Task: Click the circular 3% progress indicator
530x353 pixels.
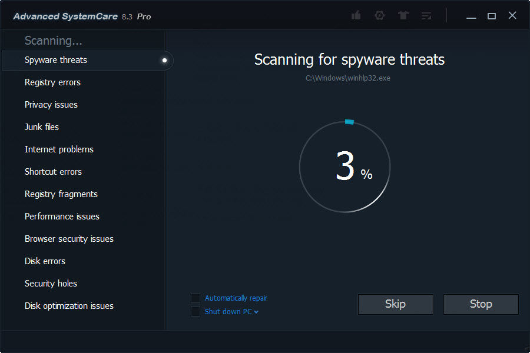Action: (344, 166)
